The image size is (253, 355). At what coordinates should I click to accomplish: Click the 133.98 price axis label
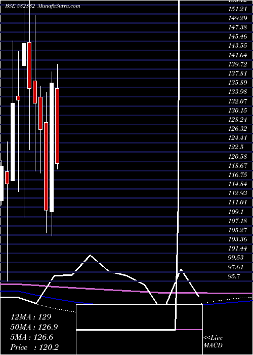pyautogui.click(x=237, y=92)
